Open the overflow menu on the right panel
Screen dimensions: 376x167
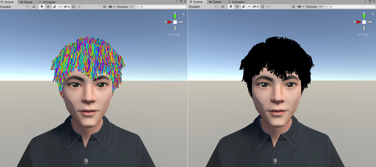[365, 2]
